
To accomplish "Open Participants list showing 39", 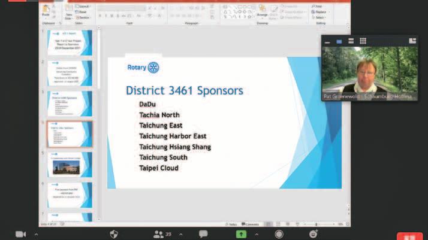I will click(x=162, y=234).
